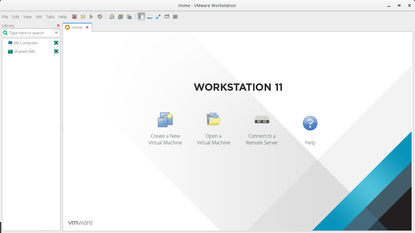Screen dimensions: 415x233
Task: Click the blue question mark Help icon
Action: (310, 123)
